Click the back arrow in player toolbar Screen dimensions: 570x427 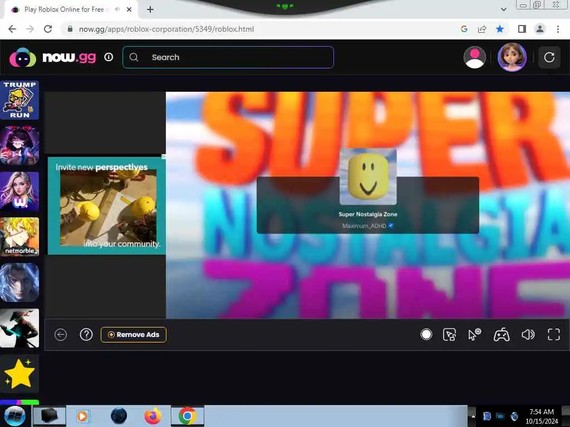coord(61,334)
